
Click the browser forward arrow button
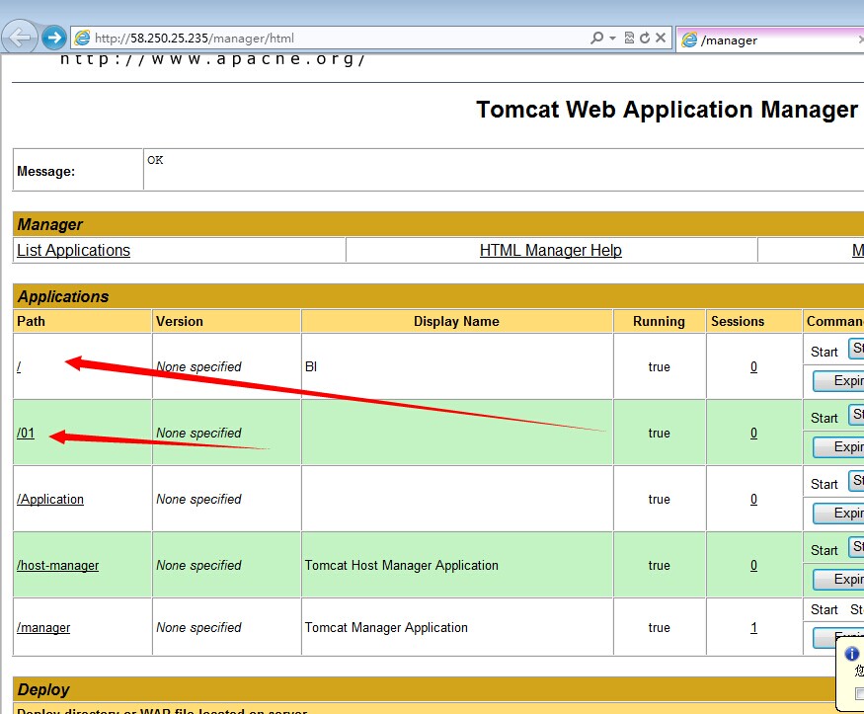(x=54, y=38)
